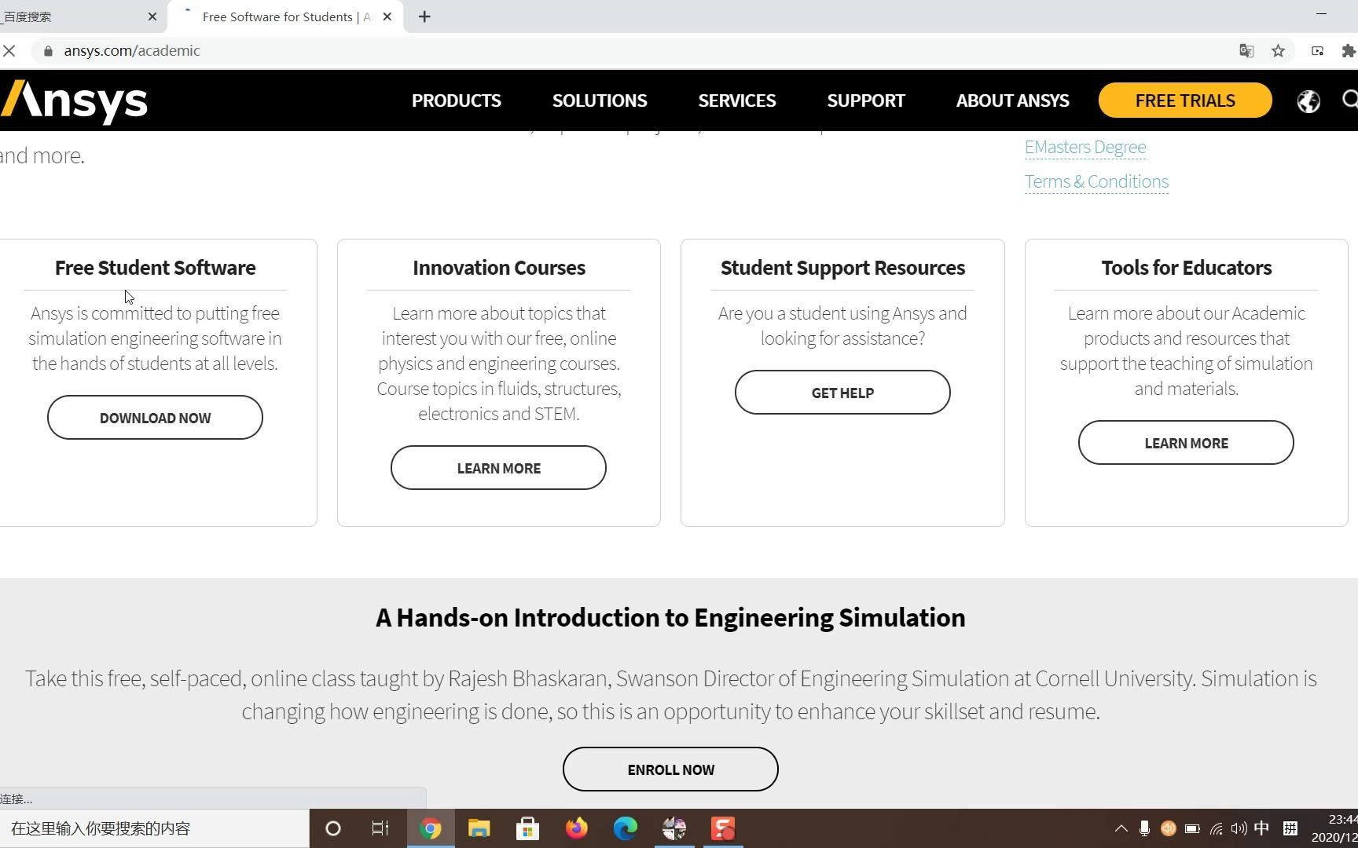Close the 百度搜索 tab
The image size is (1358, 848).
point(152,16)
